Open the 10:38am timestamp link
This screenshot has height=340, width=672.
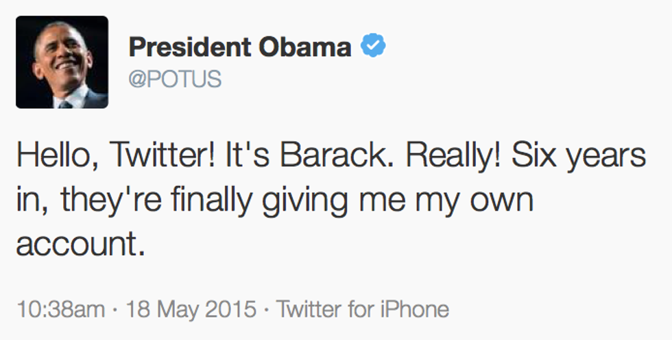click(60, 309)
